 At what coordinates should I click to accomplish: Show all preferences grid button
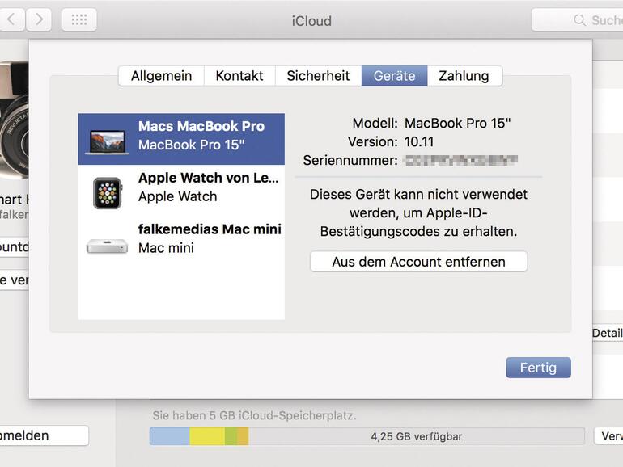[x=79, y=19]
